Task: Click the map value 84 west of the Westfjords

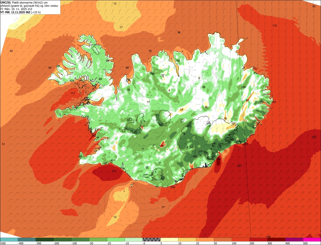Action: coord(50,68)
